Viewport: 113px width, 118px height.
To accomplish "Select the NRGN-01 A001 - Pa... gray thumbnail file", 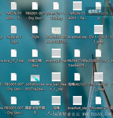I will (x=77, y=6).
